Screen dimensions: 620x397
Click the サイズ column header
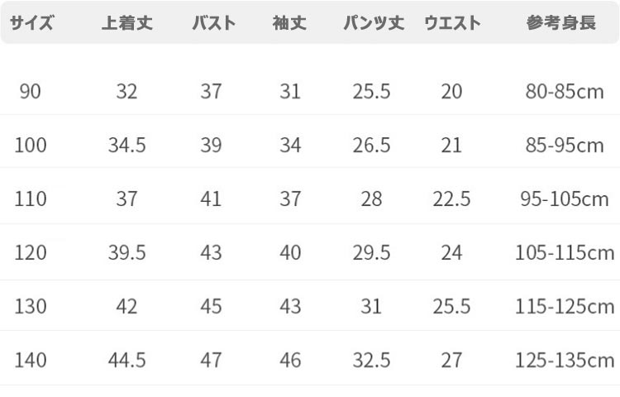pyautogui.click(x=31, y=23)
